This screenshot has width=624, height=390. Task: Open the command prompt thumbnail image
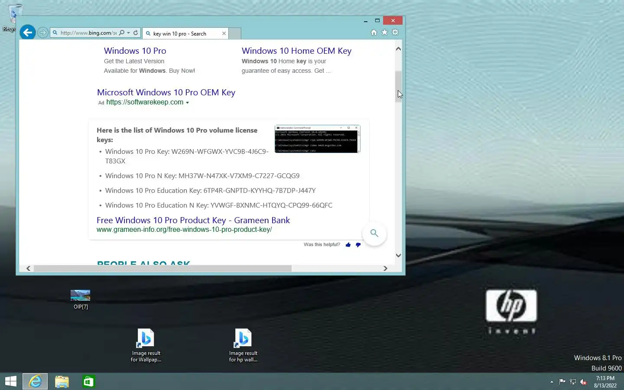click(317, 139)
